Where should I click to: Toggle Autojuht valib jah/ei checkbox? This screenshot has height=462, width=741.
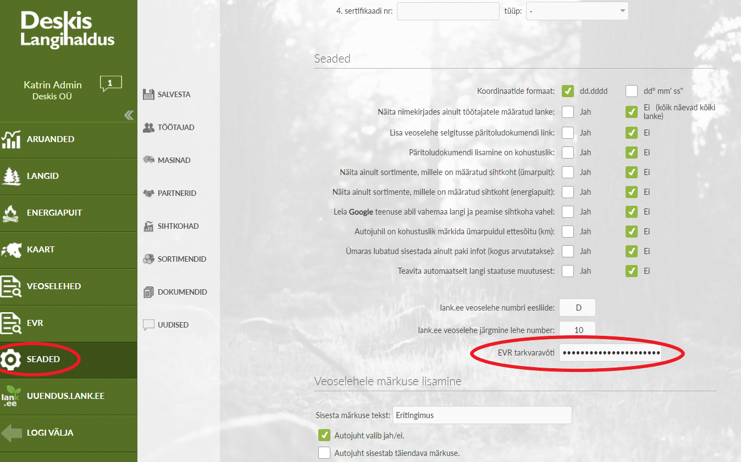point(324,436)
